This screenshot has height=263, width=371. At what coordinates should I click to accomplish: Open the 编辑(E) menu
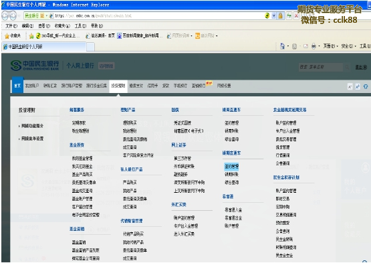(27, 25)
